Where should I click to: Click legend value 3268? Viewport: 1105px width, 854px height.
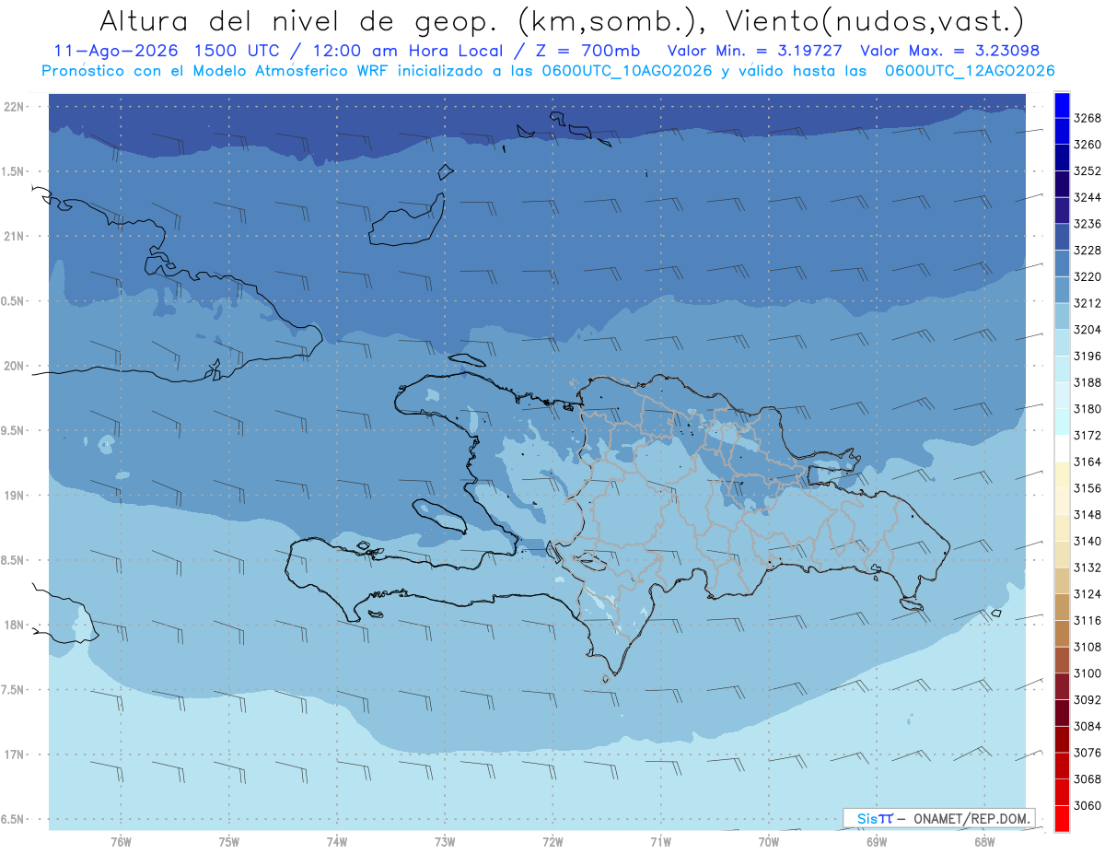click(1088, 119)
